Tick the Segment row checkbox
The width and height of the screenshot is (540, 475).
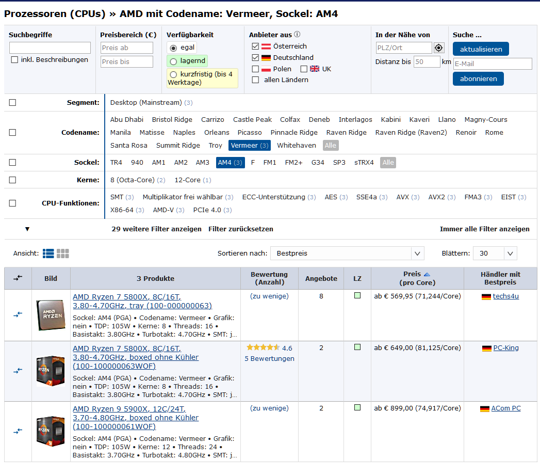12,102
